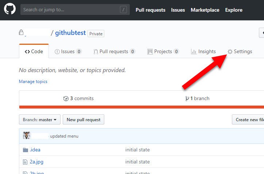Screen dimensions: 264x174
Task: Open the Manage topics link
Action: click(x=33, y=82)
